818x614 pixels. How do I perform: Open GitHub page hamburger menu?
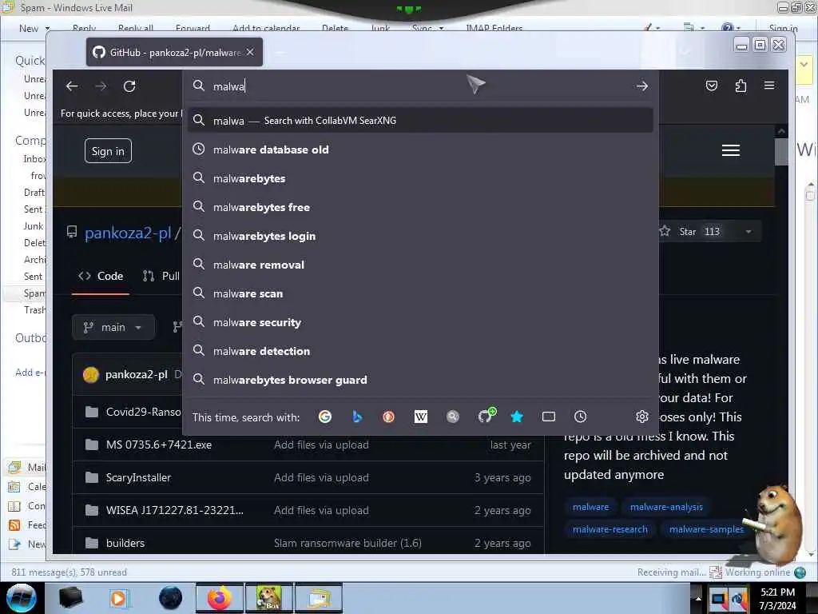[730, 150]
